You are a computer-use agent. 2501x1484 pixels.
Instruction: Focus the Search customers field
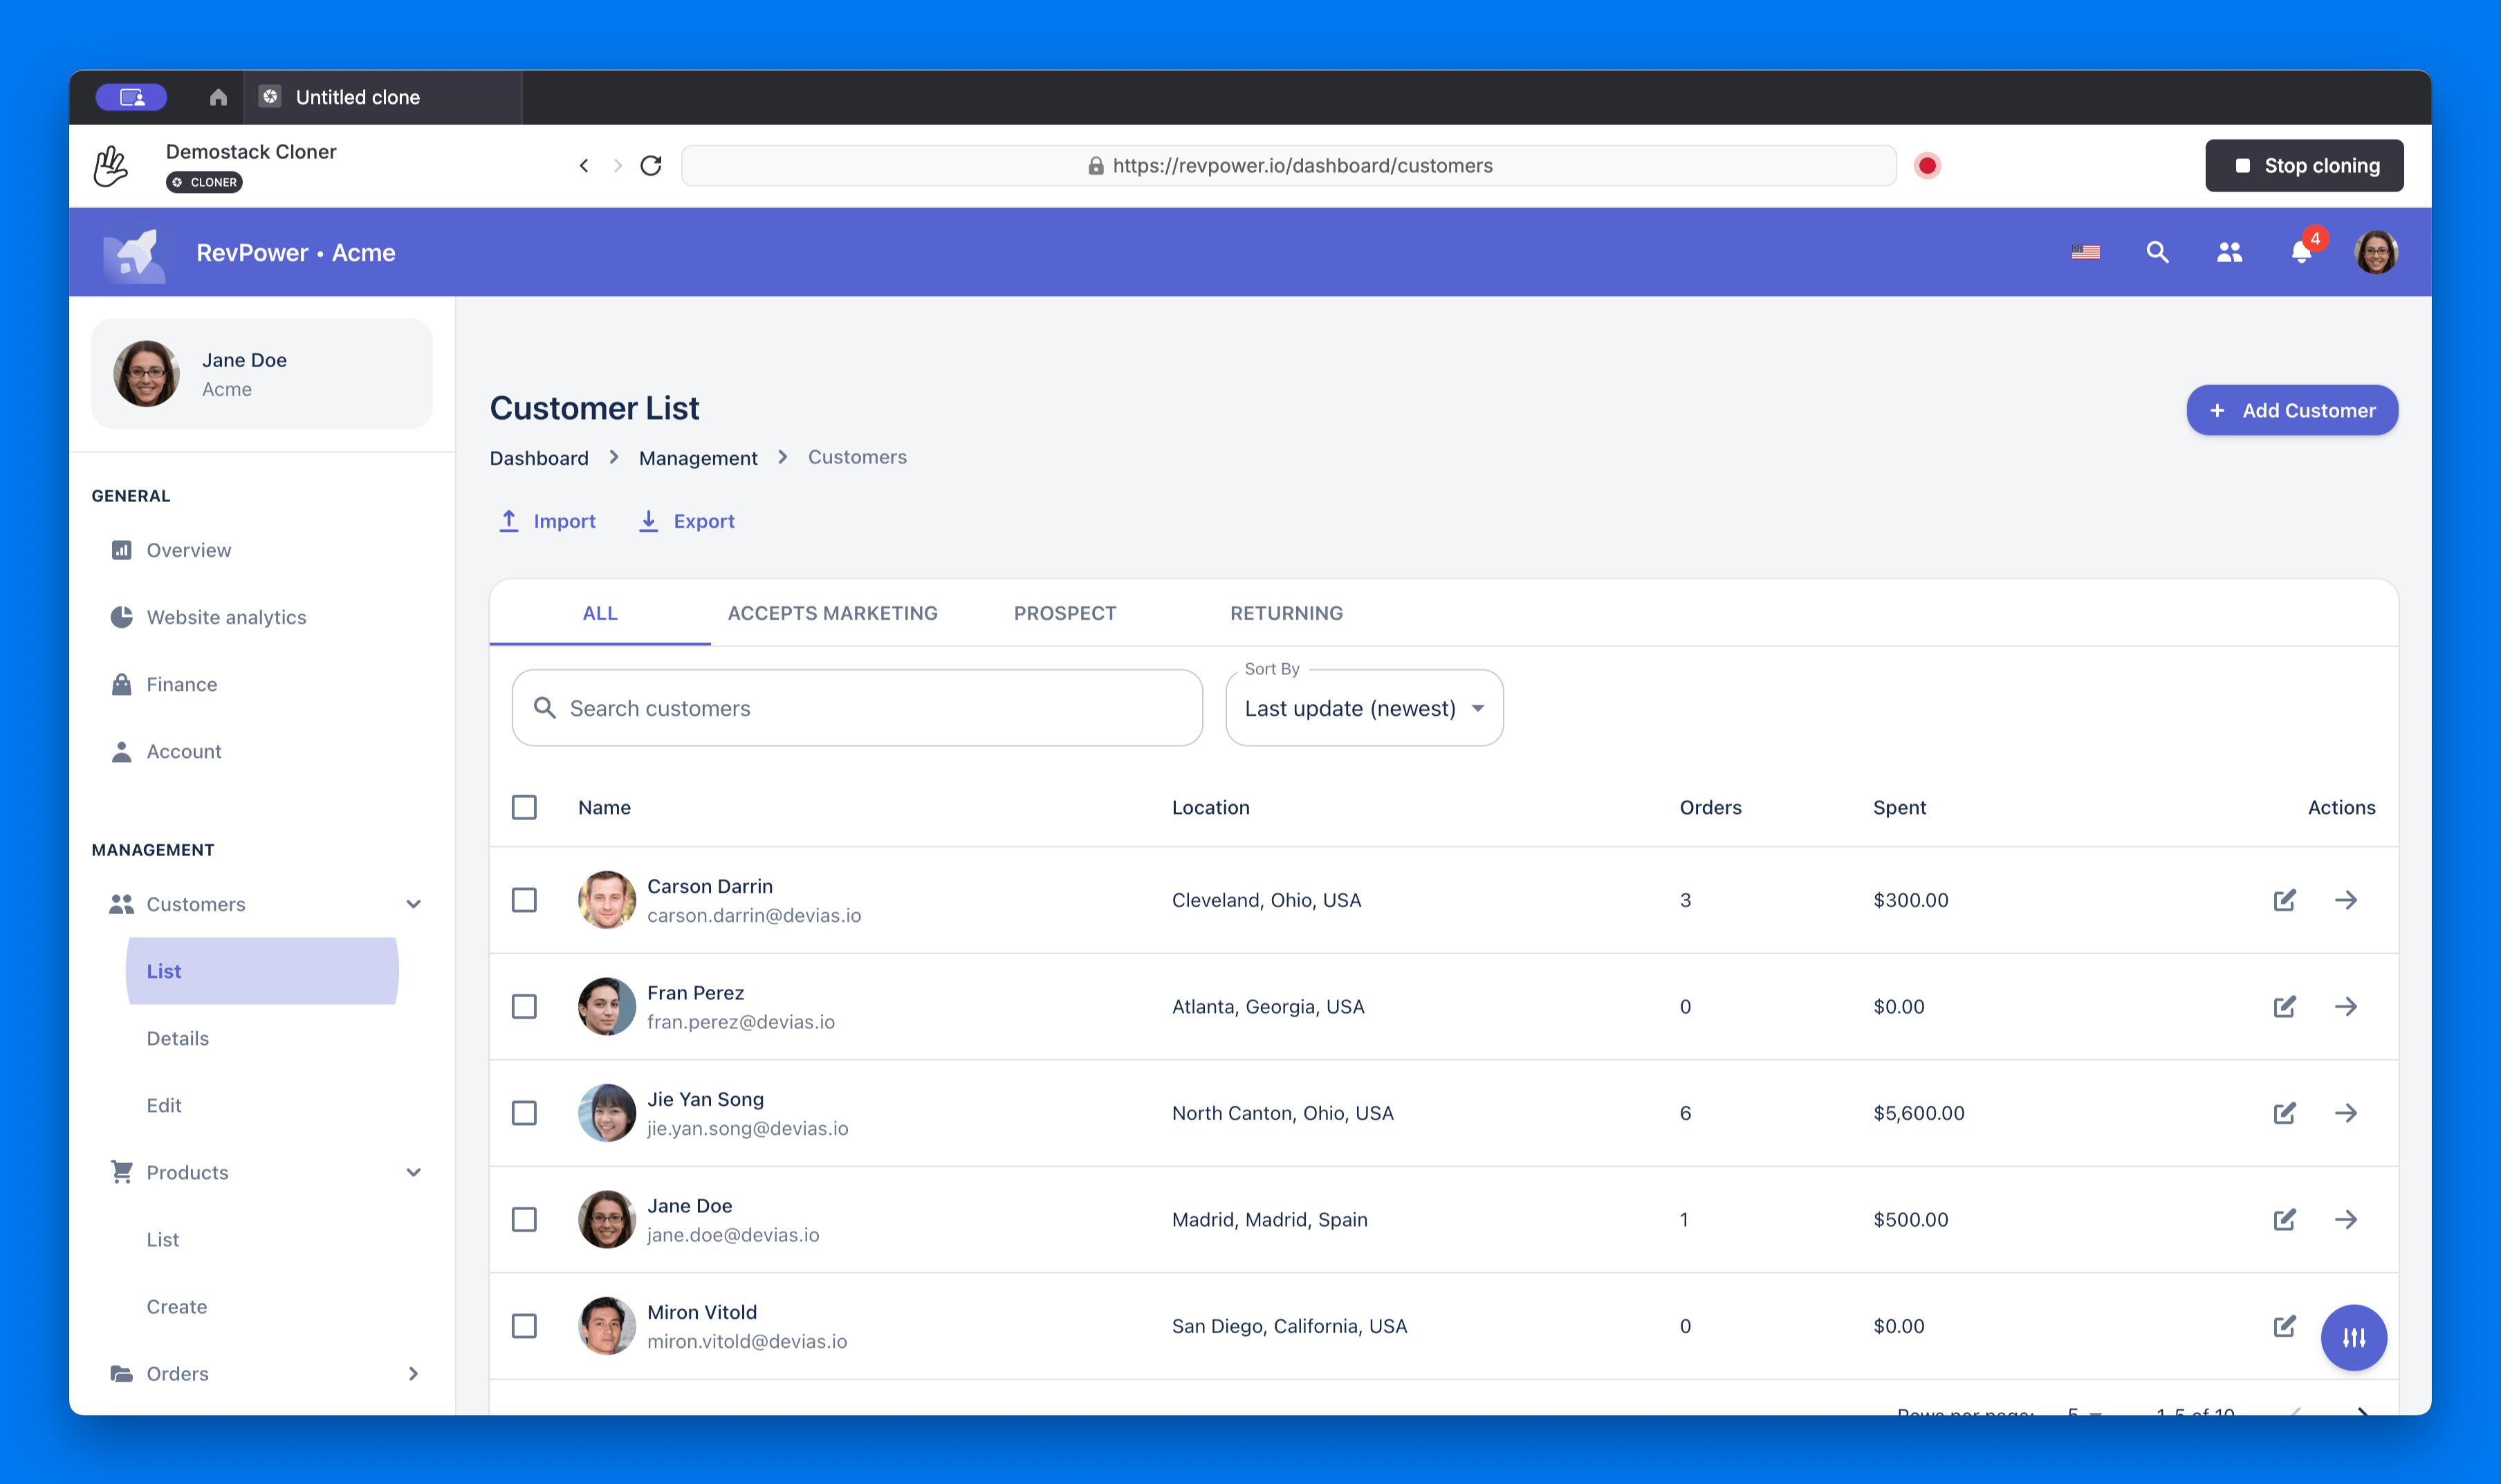point(857,708)
